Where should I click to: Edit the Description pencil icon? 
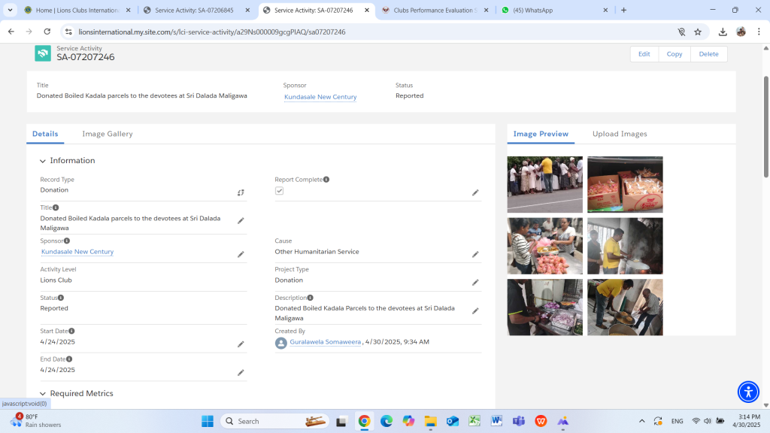[x=475, y=310]
